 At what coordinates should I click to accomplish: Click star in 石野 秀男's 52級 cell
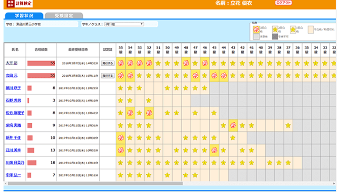[x=149, y=101]
